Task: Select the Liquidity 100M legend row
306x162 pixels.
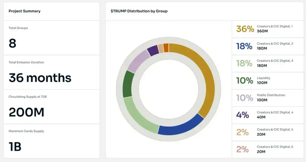Action: click(x=268, y=81)
